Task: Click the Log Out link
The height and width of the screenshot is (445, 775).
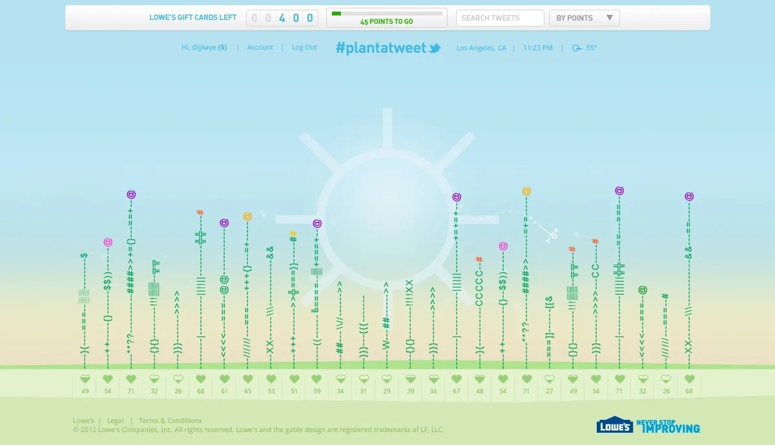Action: point(304,48)
